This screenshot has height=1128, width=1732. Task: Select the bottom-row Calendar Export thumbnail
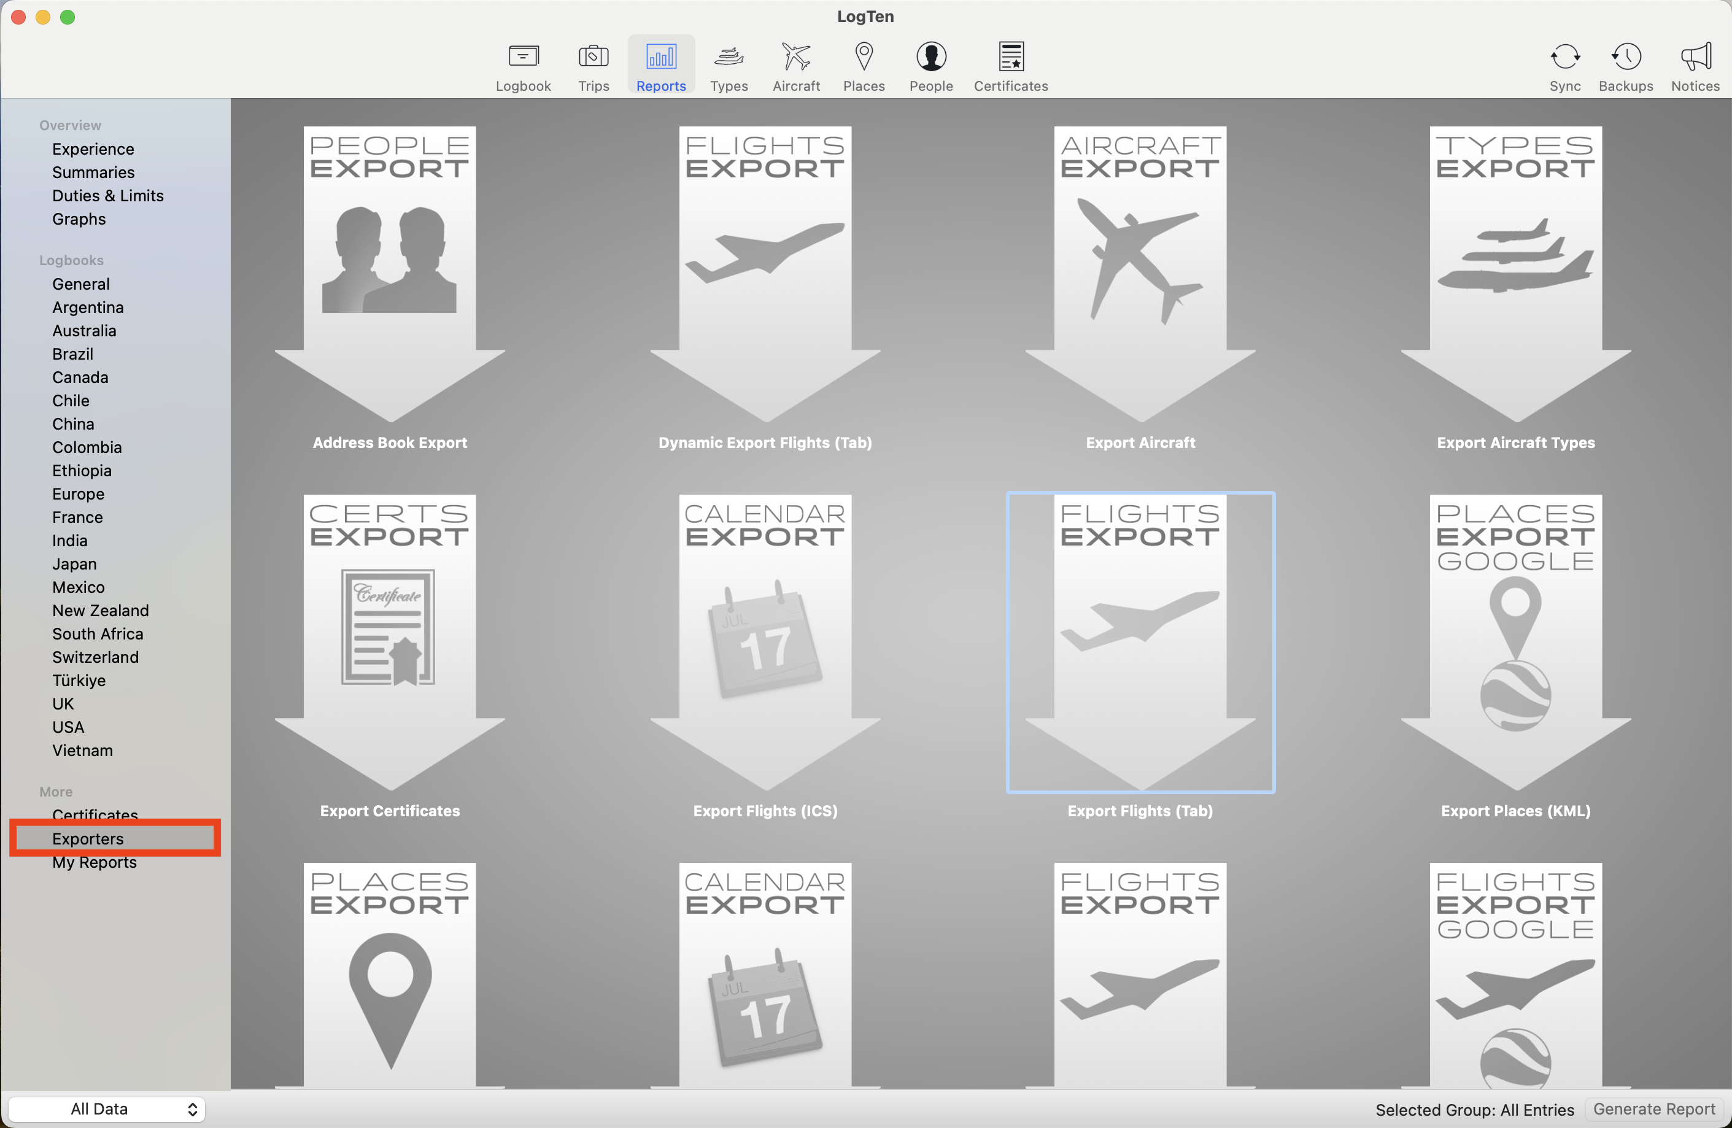pyautogui.click(x=765, y=975)
